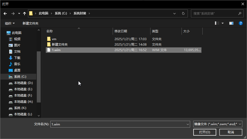247x139 pixels.
Task: Expand the 组织 dropdown menu
Action: click(x=10, y=23)
